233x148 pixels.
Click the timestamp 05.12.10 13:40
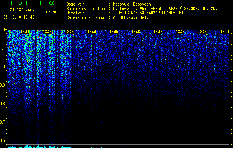click(19, 17)
